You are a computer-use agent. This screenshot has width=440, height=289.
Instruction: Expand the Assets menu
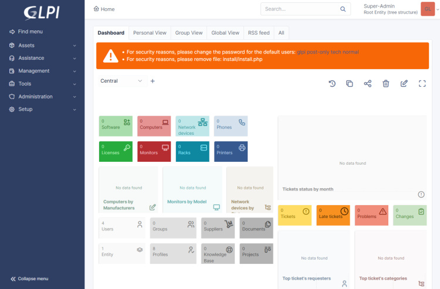[x=42, y=45]
